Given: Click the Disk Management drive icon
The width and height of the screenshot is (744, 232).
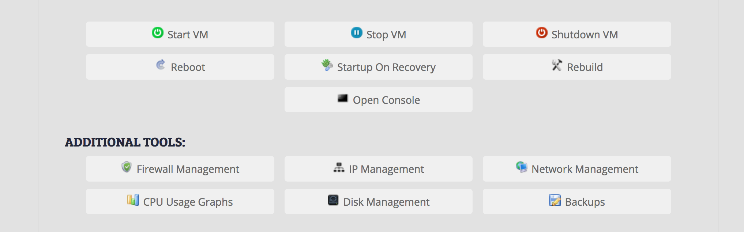Looking at the screenshot, I should 333,200.
